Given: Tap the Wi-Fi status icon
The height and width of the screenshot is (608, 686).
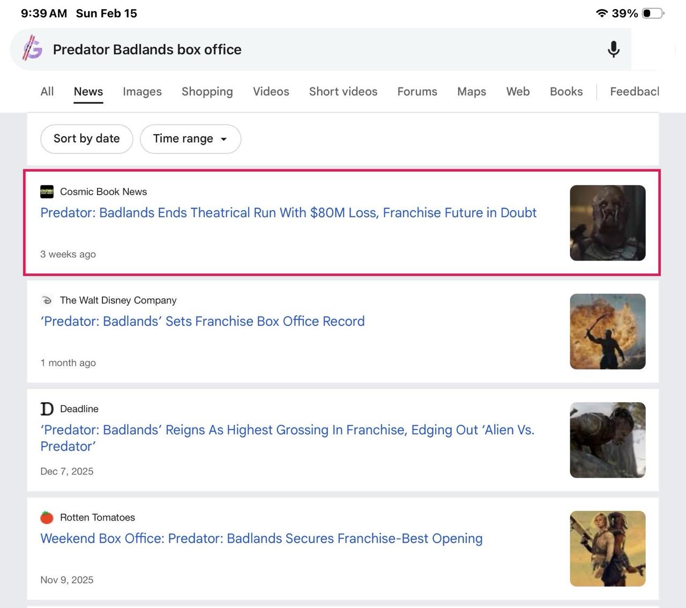Looking at the screenshot, I should [x=602, y=13].
